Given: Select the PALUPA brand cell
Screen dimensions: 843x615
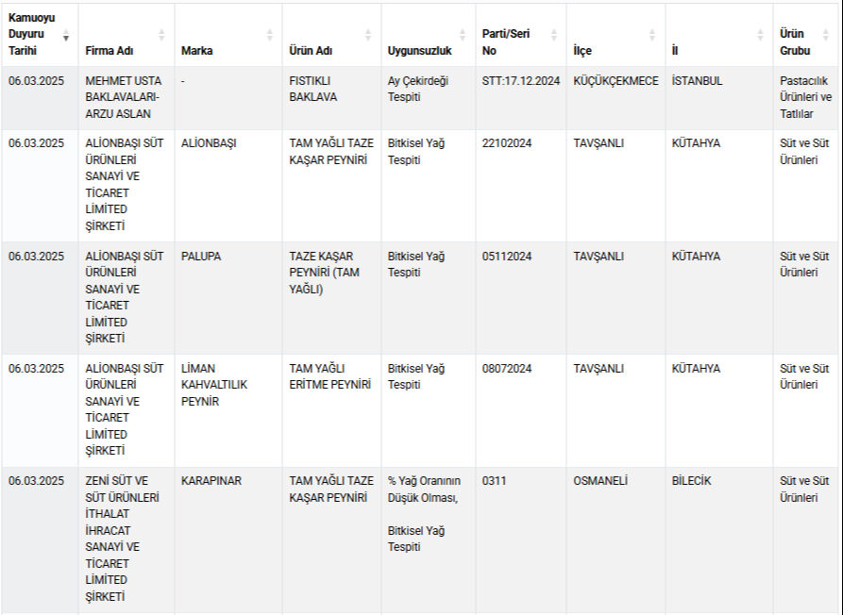Looking at the screenshot, I should point(201,257).
